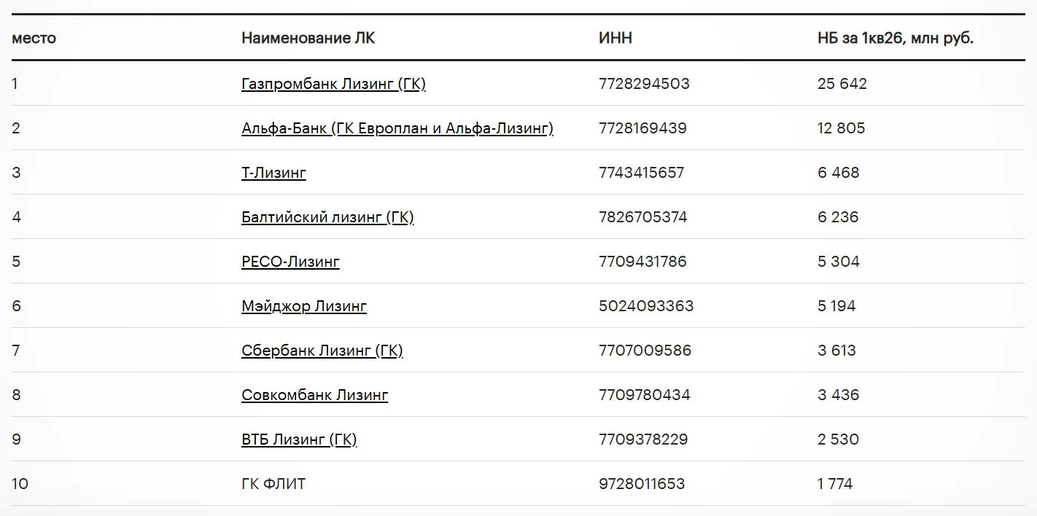This screenshot has height=516, width=1037.
Task: Click the 'место' column header
Action: (34, 39)
